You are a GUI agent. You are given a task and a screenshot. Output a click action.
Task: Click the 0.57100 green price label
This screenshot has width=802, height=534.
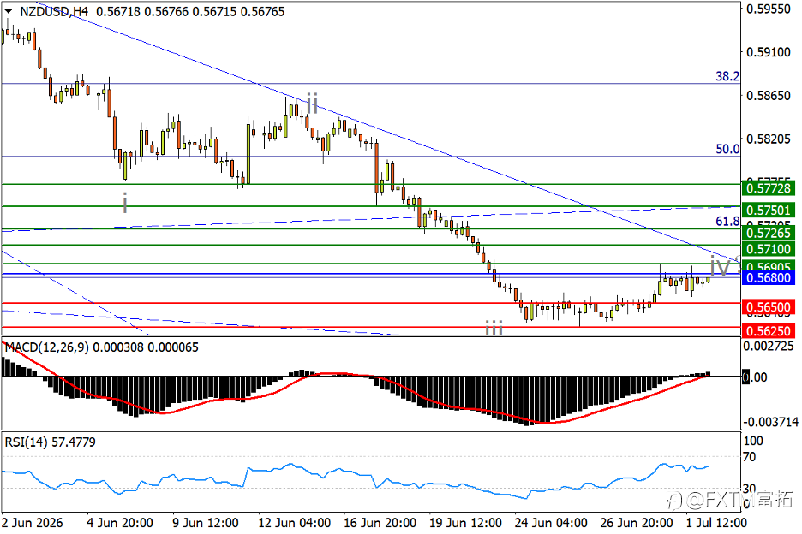tap(769, 249)
